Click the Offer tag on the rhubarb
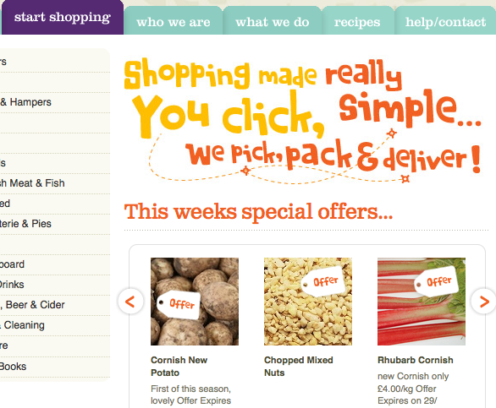This screenshot has width=496, height=408. click(437, 281)
